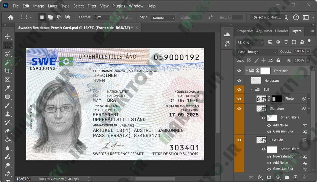Hide the Edit group
317x182 pixels.
239,90
